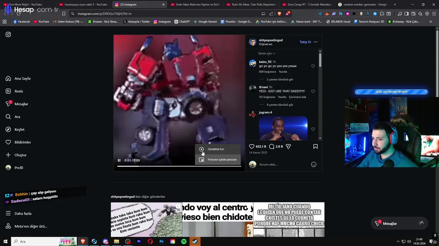Open the browser hamburger menu
The image size is (439, 246).
pos(434,14)
